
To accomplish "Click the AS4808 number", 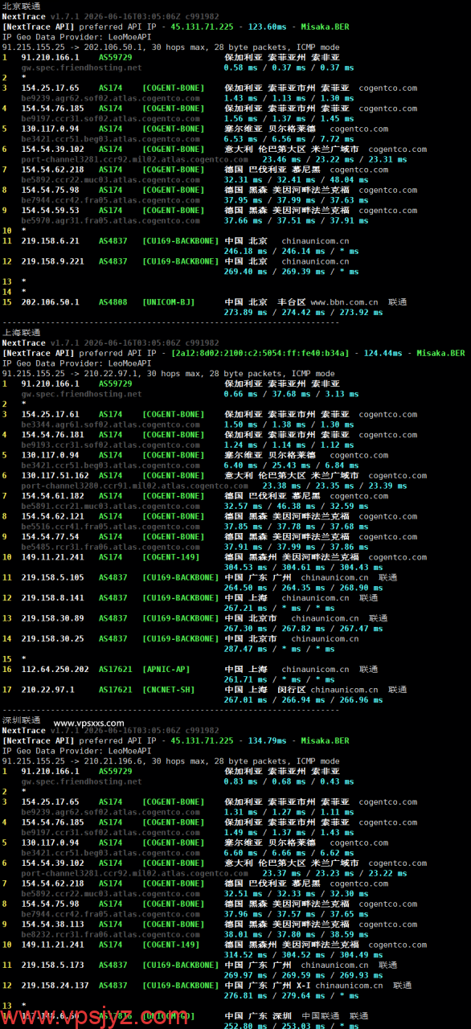I will pyautogui.click(x=113, y=302).
